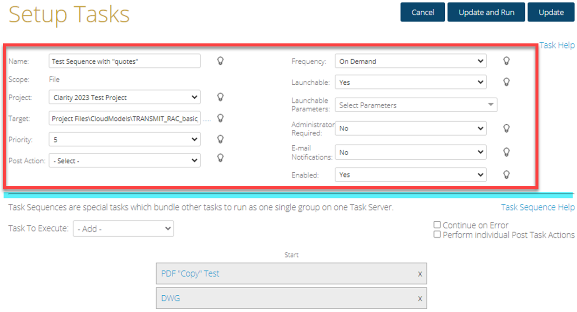The image size is (577, 312).
Task: Check Perform individual Post Task Actions
Action: tap(437, 235)
